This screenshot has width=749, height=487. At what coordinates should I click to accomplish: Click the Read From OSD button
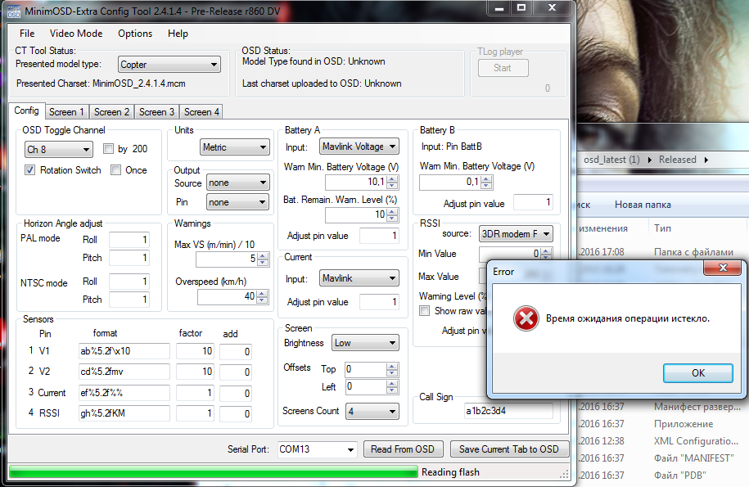(404, 449)
